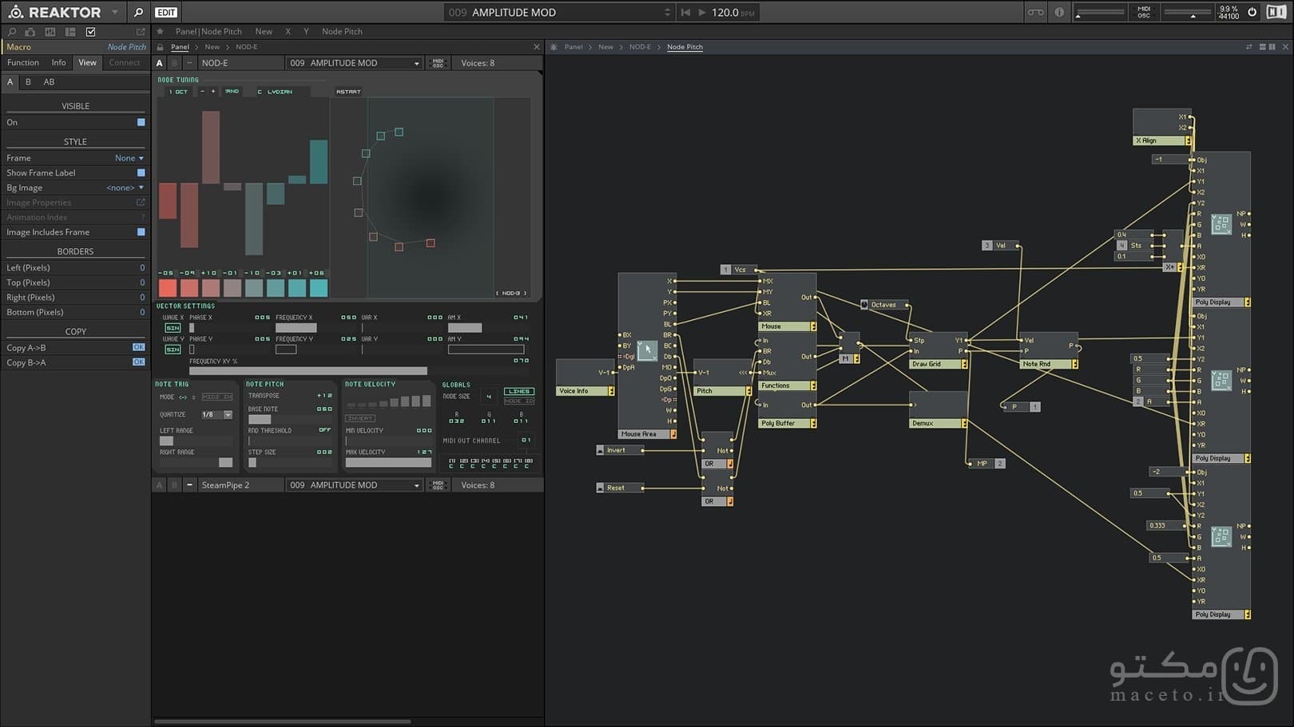Open the SteamPipe 2 preset dropdown
This screenshot has width=1294, height=727.
coord(355,485)
